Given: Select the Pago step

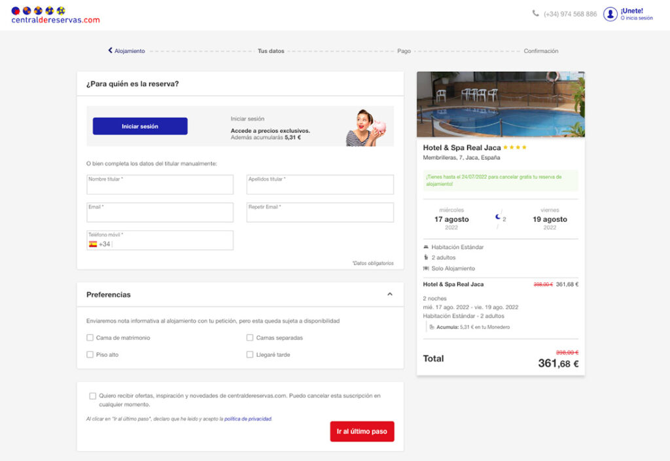Looking at the screenshot, I should pyautogui.click(x=404, y=51).
